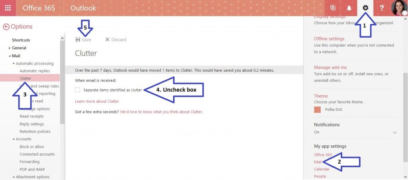Click the options list scrollbar up arrow

point(62,39)
